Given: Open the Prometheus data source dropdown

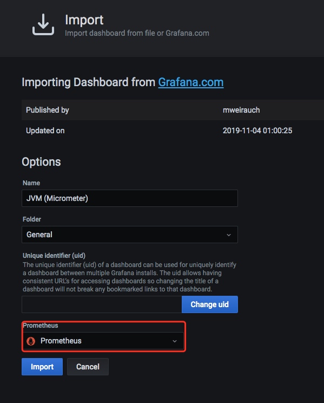Looking at the screenshot, I should point(103,341).
